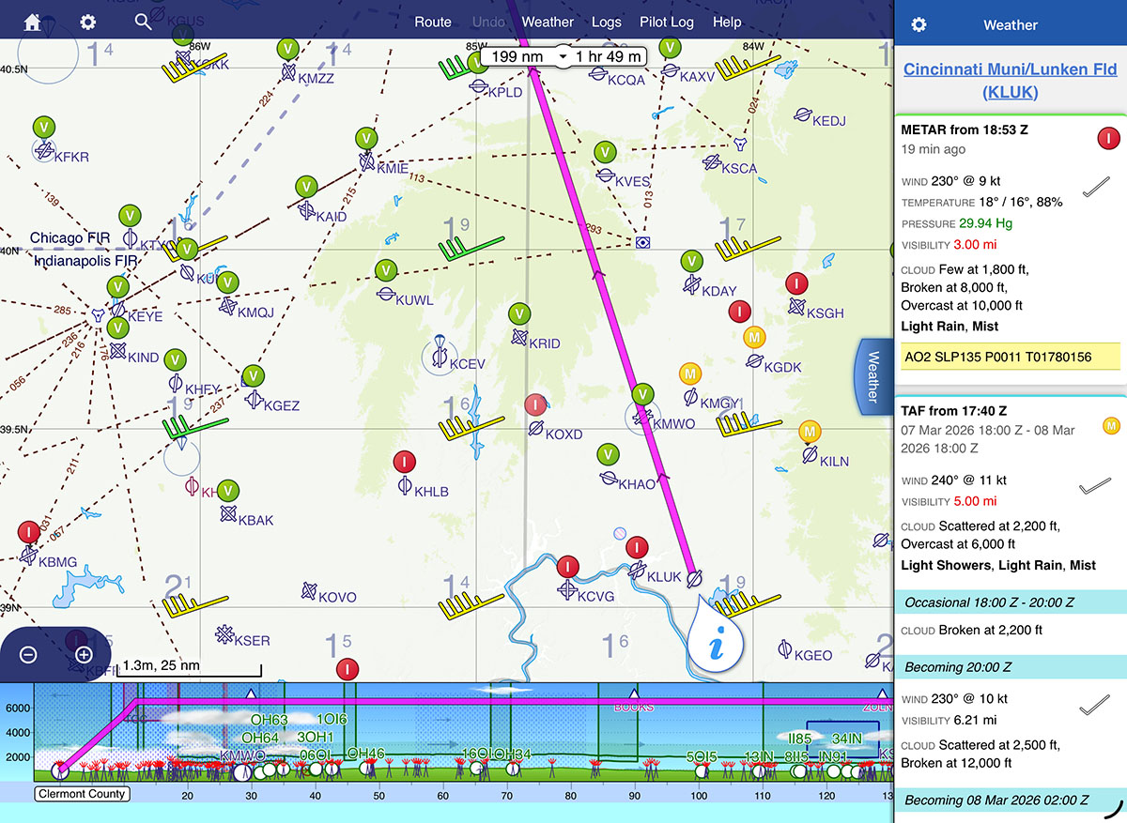Collapse the side Weather panel tab
The image size is (1127, 823).
tap(872, 376)
